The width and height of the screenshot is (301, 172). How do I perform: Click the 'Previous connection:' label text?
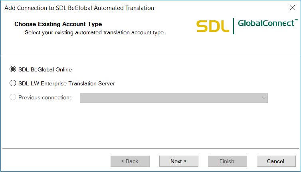point(45,97)
